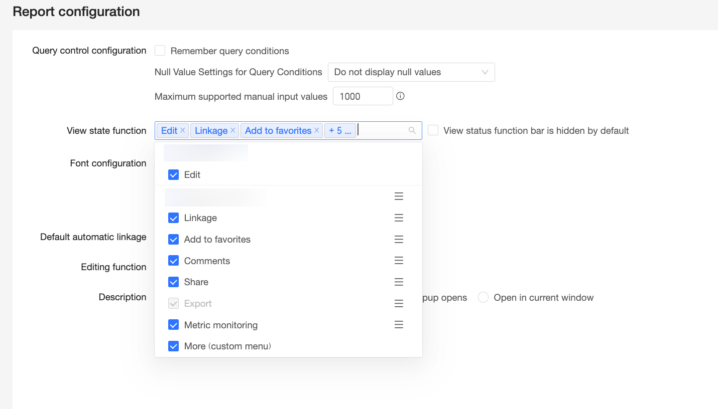Remove the Edit tag with its x
This screenshot has height=409, width=718.
click(x=183, y=130)
